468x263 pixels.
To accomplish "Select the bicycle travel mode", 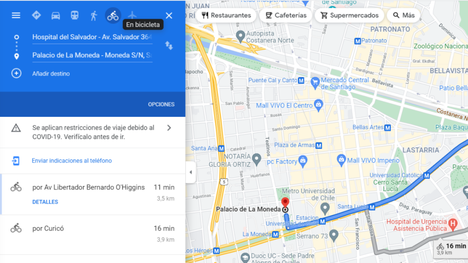I will coord(113,16).
